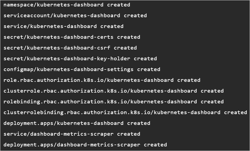Screen dimensions: 250x151
Task: Click the configmap/kubernetes-dashboard-settings line
Action: [x=82, y=69]
